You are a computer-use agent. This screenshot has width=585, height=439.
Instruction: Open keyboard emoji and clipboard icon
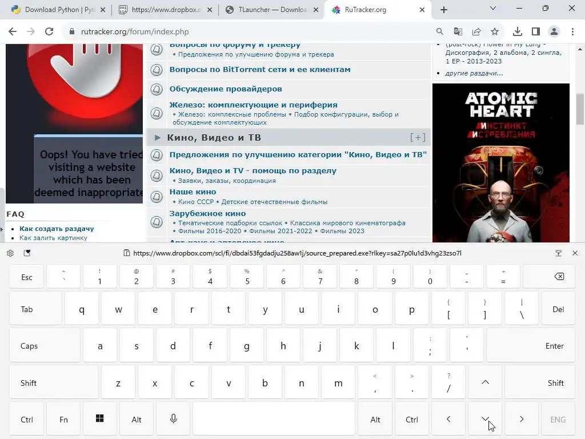tap(27, 253)
